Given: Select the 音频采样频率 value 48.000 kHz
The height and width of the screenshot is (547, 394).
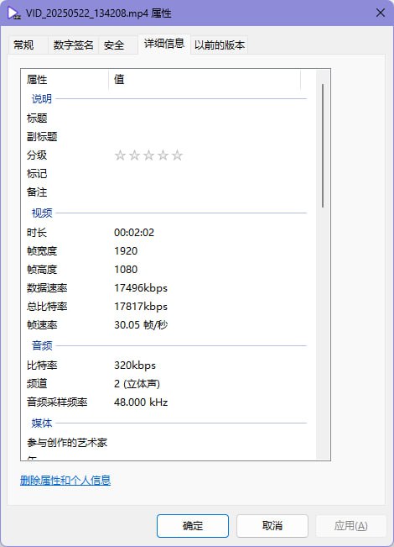Looking at the screenshot, I should [141, 402].
